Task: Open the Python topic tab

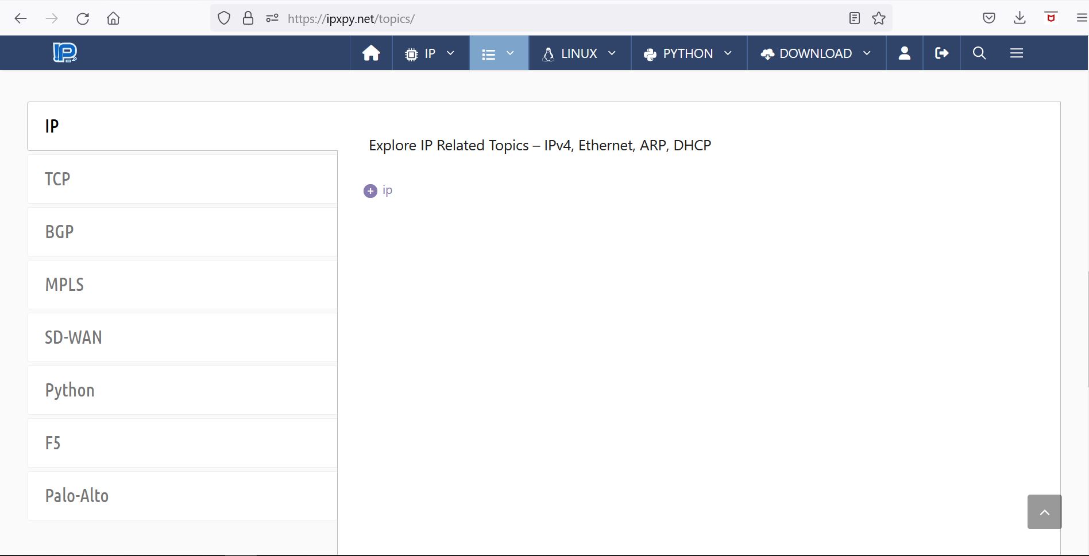Action: 183,390
